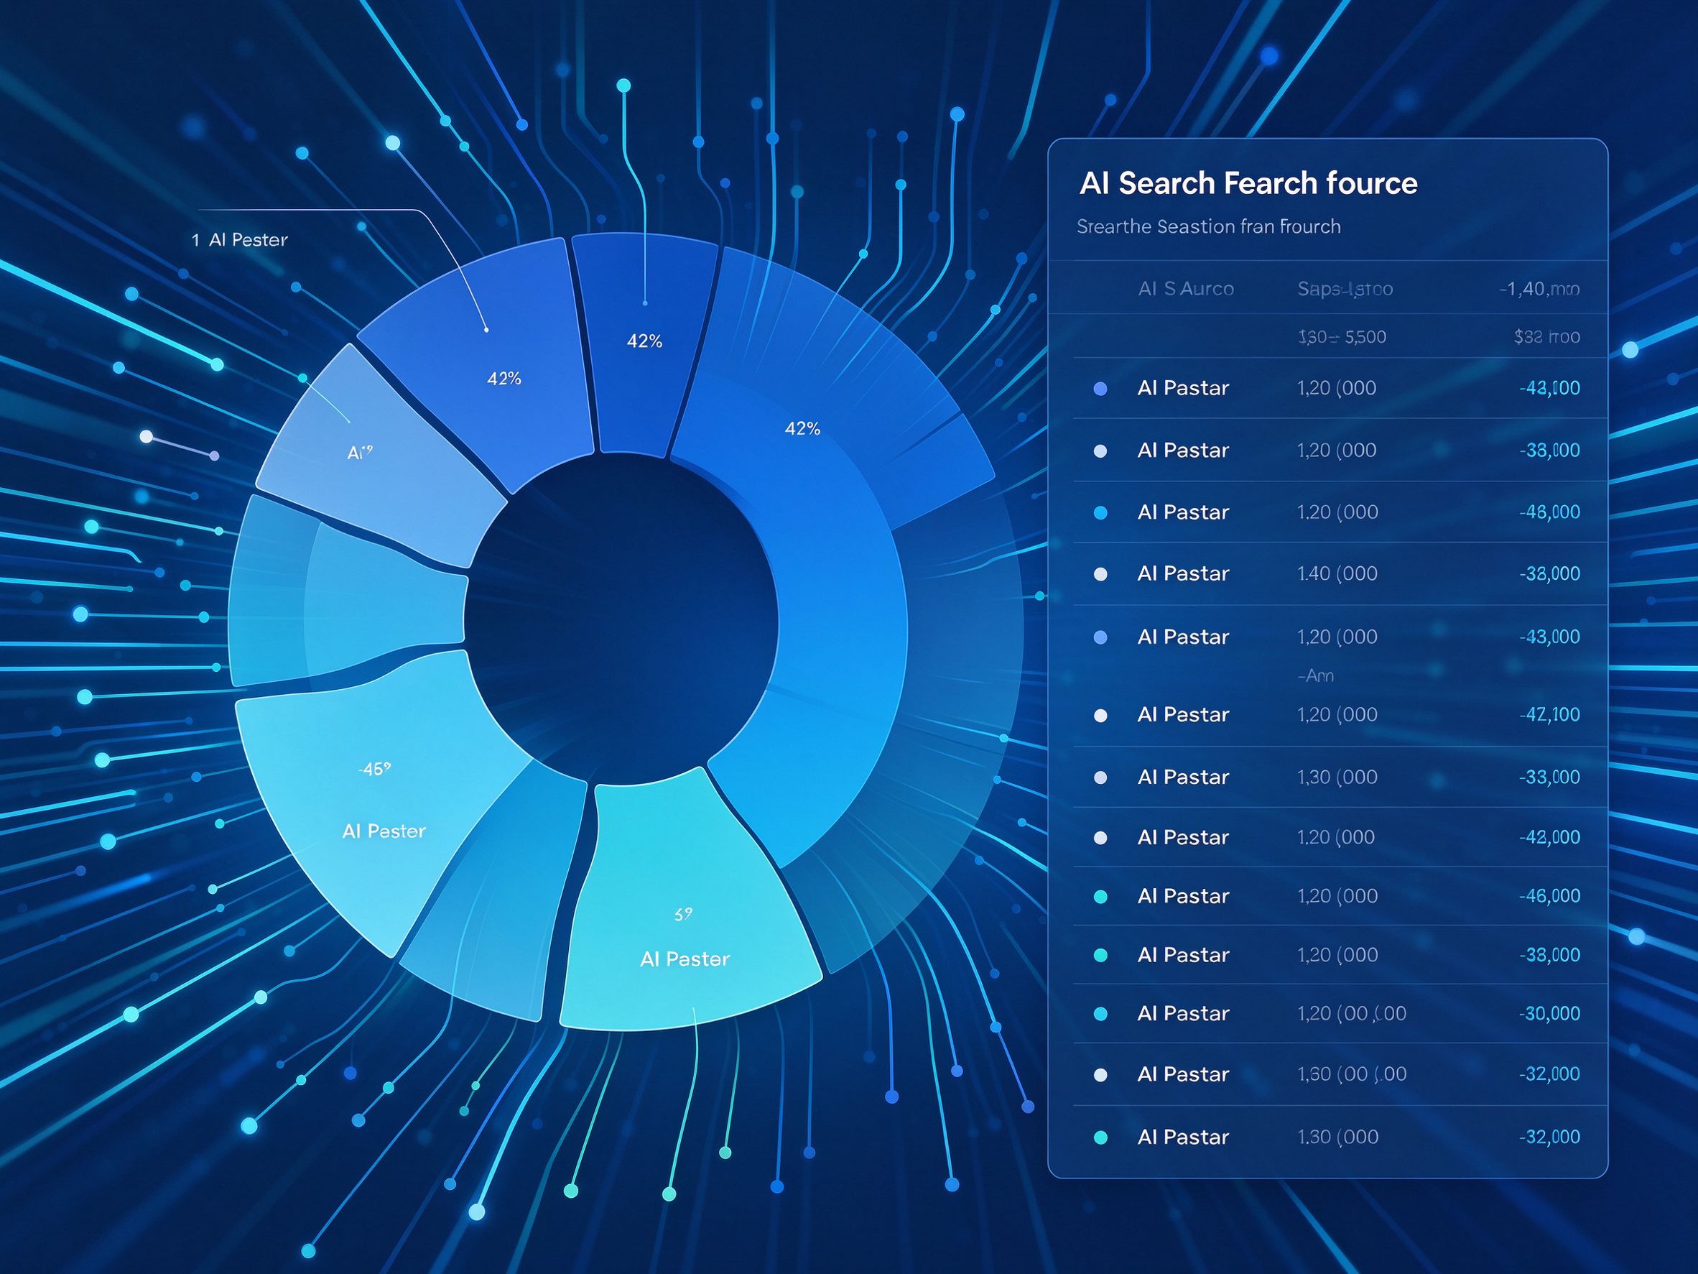Select the "AI S Aurco" column header
The width and height of the screenshot is (1698, 1274).
point(1186,289)
